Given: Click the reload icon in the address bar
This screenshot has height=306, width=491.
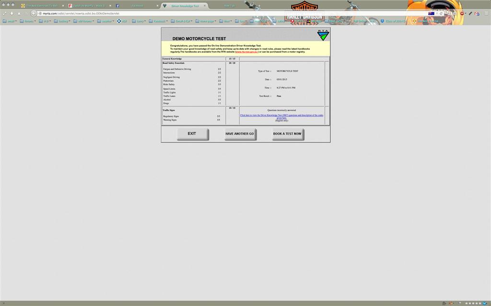Looking at the screenshot, I should coord(441,13).
